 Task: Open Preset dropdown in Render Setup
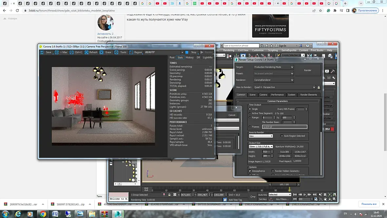(274, 74)
